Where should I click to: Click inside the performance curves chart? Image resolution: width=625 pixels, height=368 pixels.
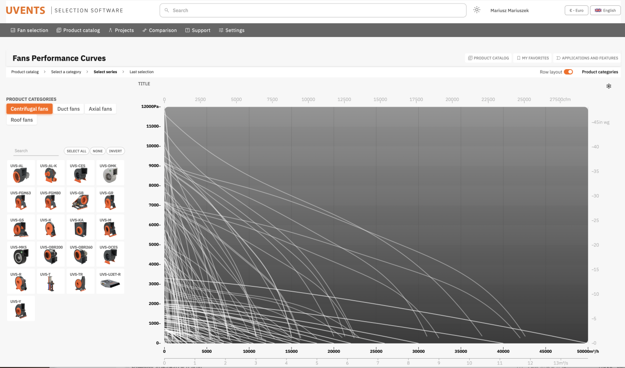coord(376,225)
